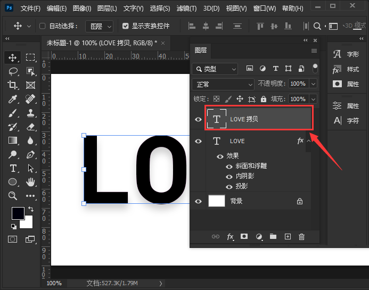Open the 文件(F) menu
The image size is (369, 290).
[x=30, y=9]
